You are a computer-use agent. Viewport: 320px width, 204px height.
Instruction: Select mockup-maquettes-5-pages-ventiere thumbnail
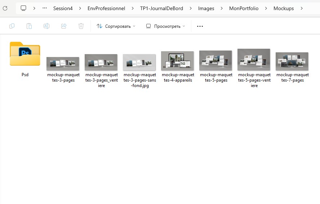tap(254, 60)
